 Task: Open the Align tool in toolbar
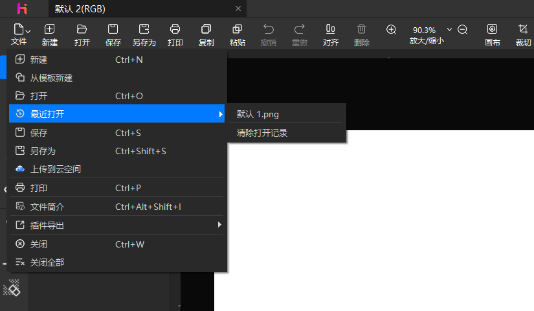[331, 29]
